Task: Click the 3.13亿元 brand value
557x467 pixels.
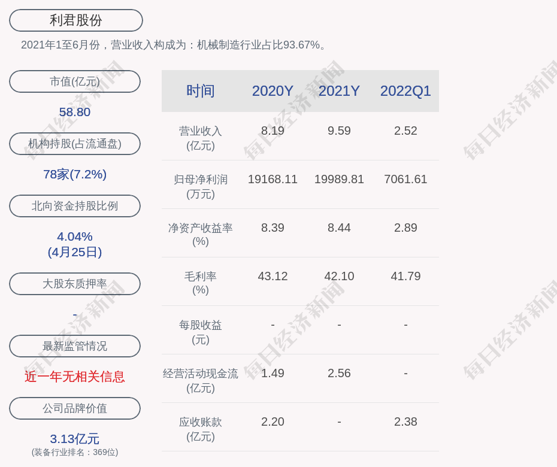Action: (75, 439)
